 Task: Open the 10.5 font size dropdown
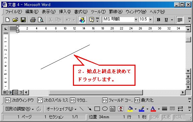point(150,19)
